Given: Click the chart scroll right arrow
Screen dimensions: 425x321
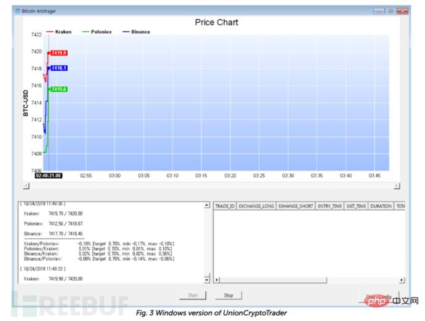Looking at the screenshot, I should click(397, 186).
